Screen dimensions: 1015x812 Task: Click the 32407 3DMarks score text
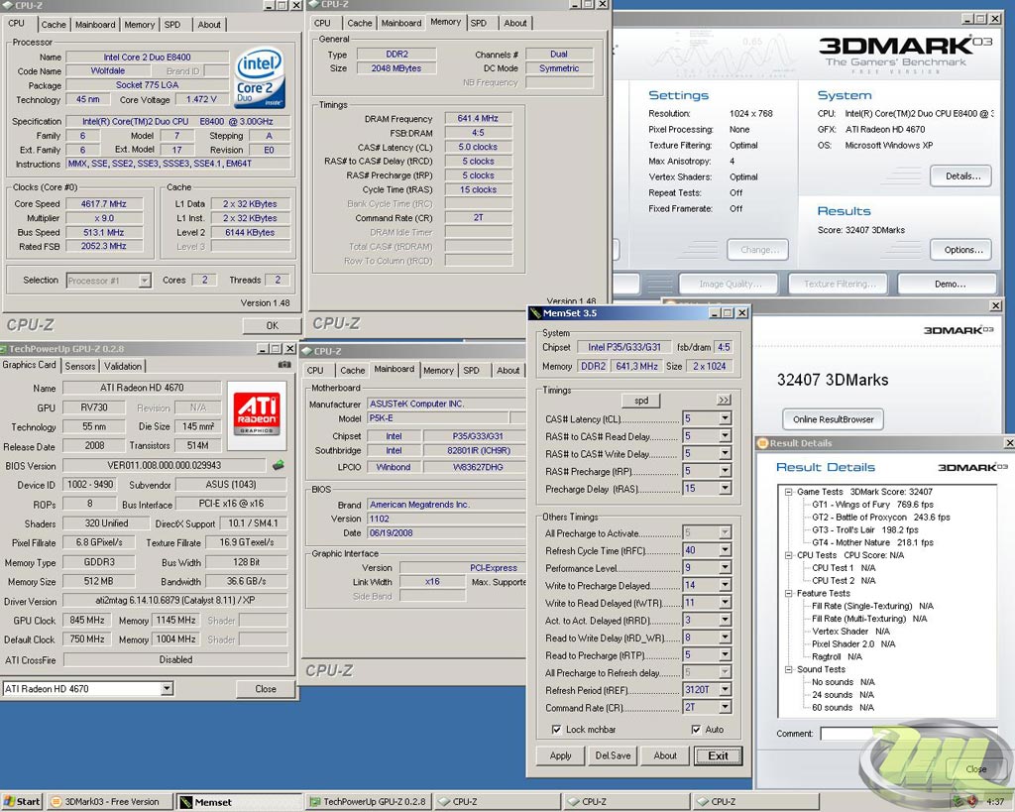(833, 380)
